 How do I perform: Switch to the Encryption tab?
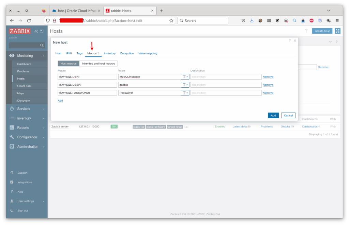coord(127,53)
